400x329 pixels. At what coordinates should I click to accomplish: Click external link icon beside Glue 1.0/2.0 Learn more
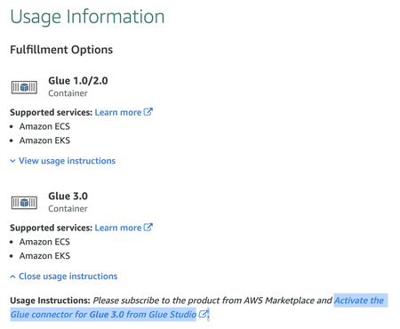[148, 112]
